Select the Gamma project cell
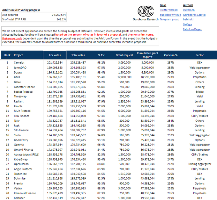 coord(19,145)
